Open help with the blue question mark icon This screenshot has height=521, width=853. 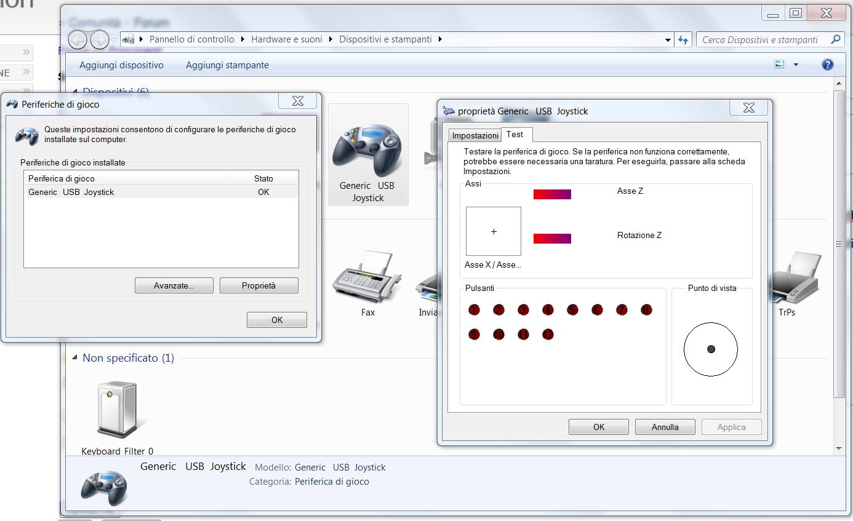coord(828,65)
